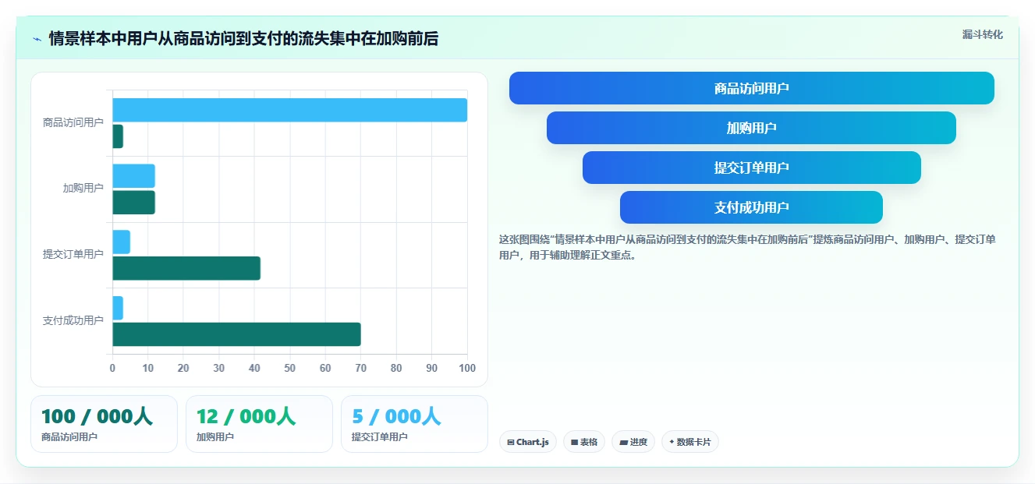
Task: Click the x-axis tick label 0
Action: tap(112, 368)
